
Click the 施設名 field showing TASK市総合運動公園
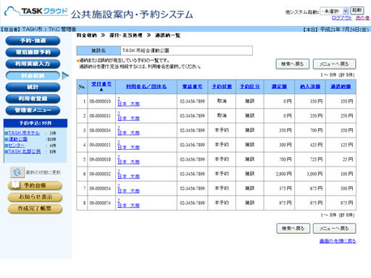pos(186,51)
